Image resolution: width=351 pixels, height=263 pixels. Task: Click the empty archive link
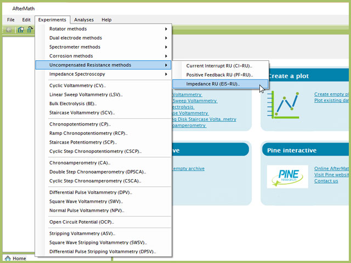[189, 169]
